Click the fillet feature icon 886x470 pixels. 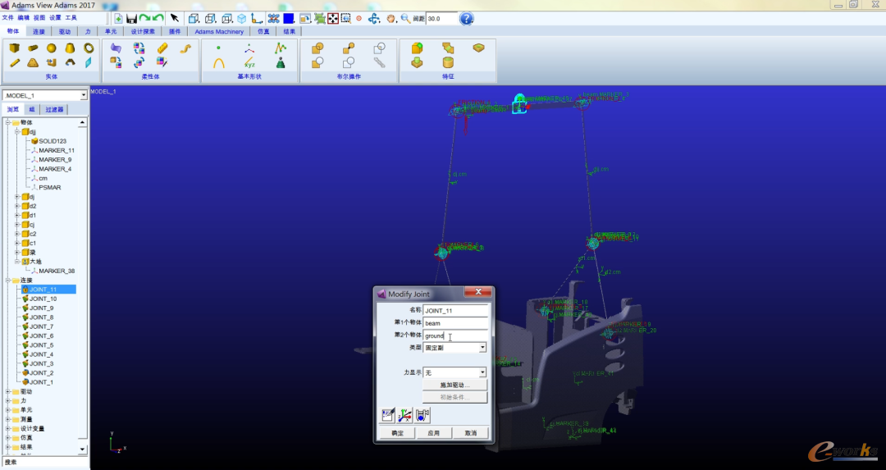tap(417, 48)
